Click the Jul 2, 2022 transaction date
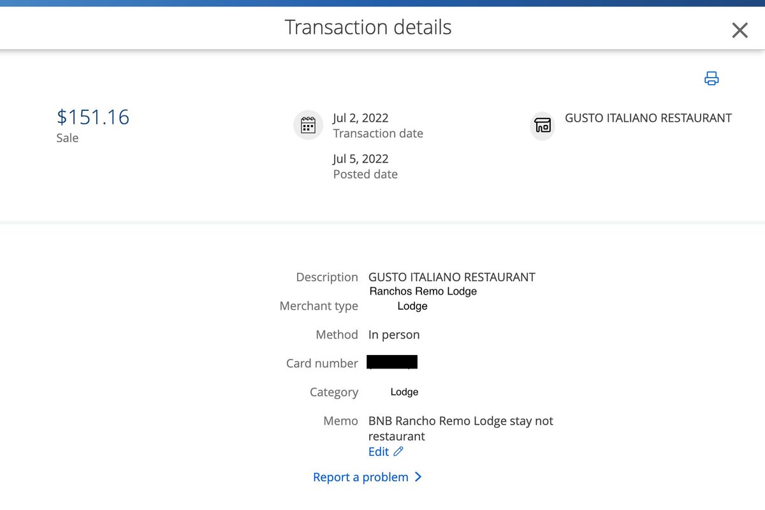This screenshot has height=510, width=765. [361, 118]
